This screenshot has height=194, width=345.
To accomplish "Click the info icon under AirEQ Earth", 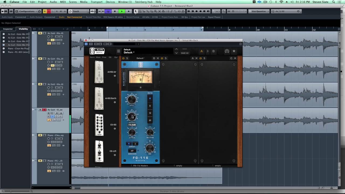I will coord(115,102).
